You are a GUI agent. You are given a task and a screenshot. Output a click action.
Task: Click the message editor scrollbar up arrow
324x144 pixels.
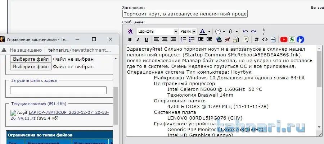click(x=319, y=48)
